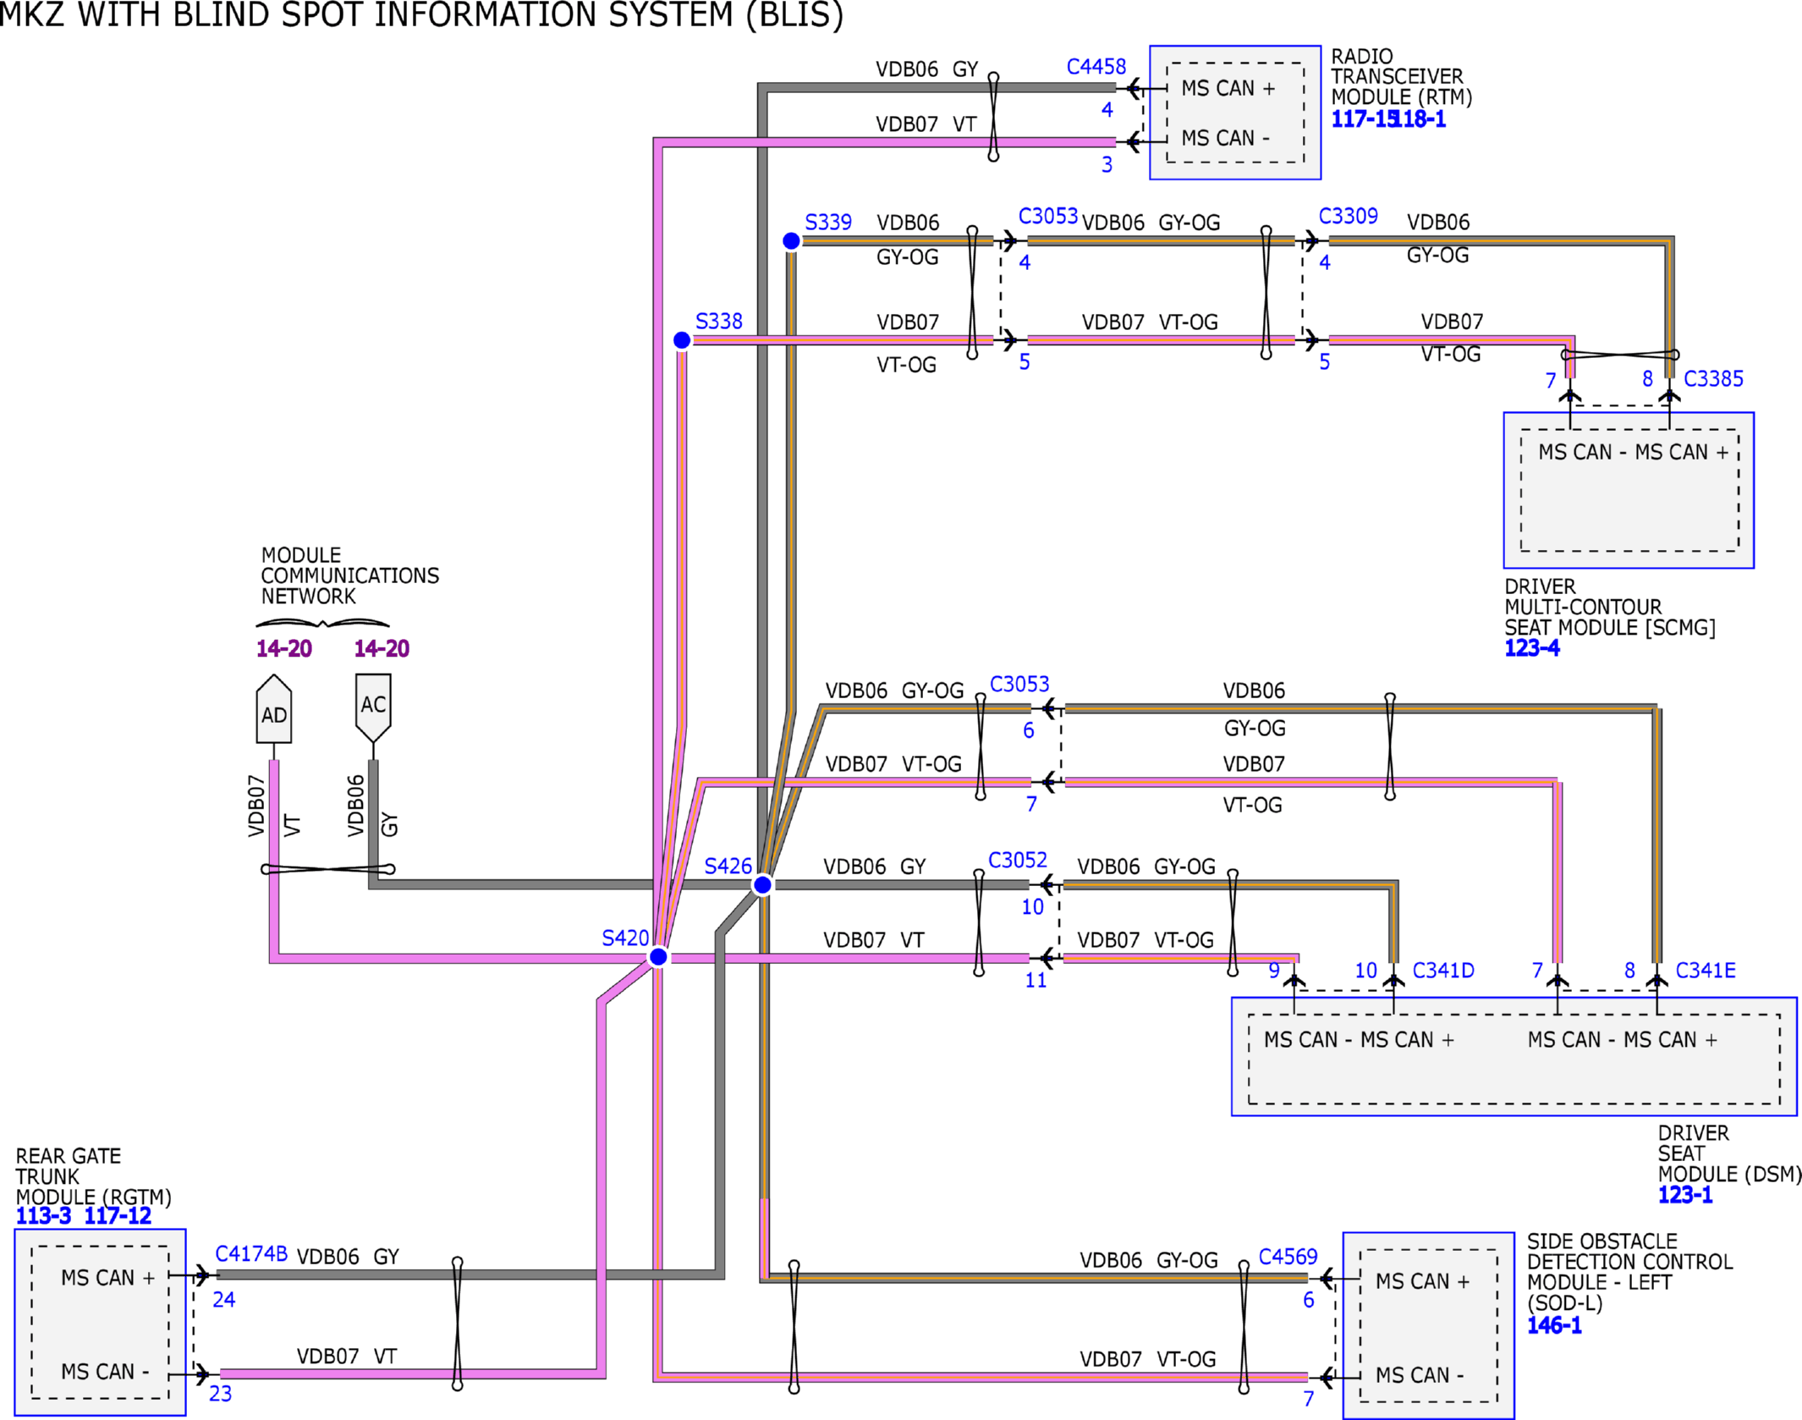Click 'MS CAN -' inside the RGTM box
Image resolution: width=1802 pixels, height=1420 pixels.
pos(105,1372)
